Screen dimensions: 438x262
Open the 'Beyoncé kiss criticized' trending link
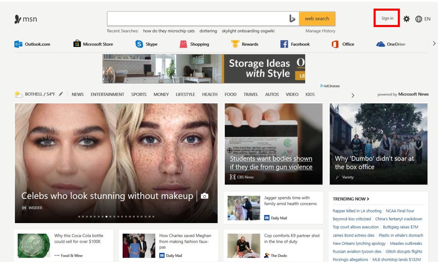click(352, 219)
